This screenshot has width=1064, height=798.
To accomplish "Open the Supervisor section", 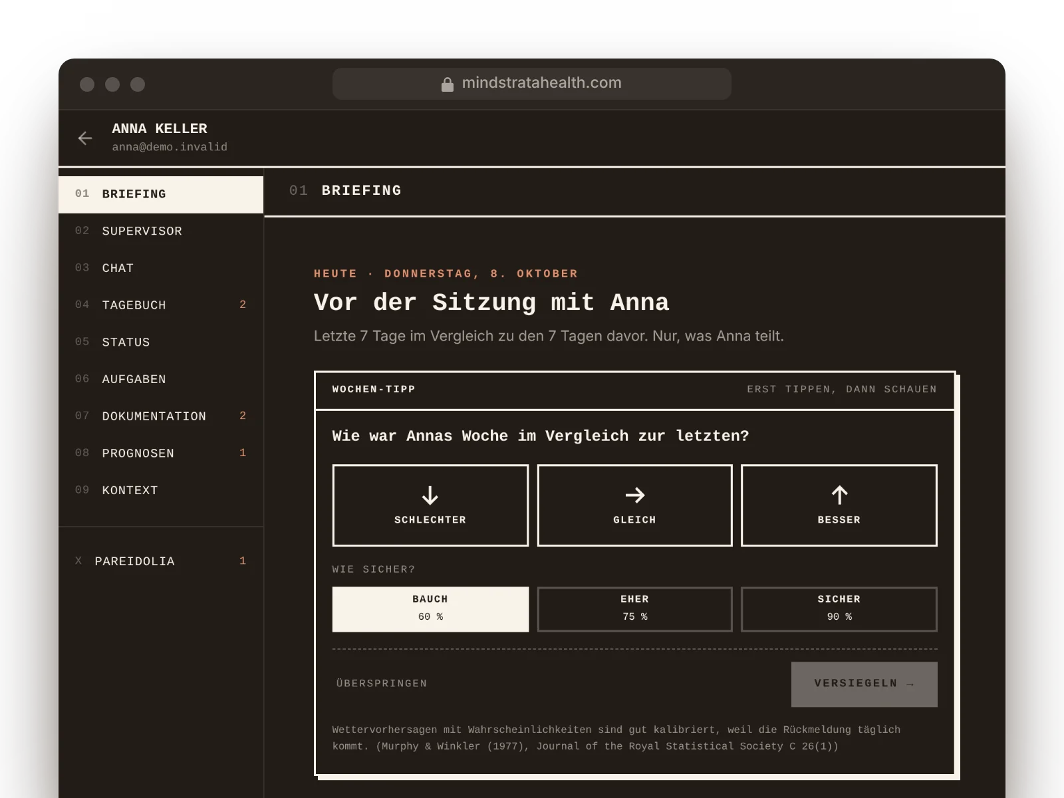I will pyautogui.click(x=161, y=231).
